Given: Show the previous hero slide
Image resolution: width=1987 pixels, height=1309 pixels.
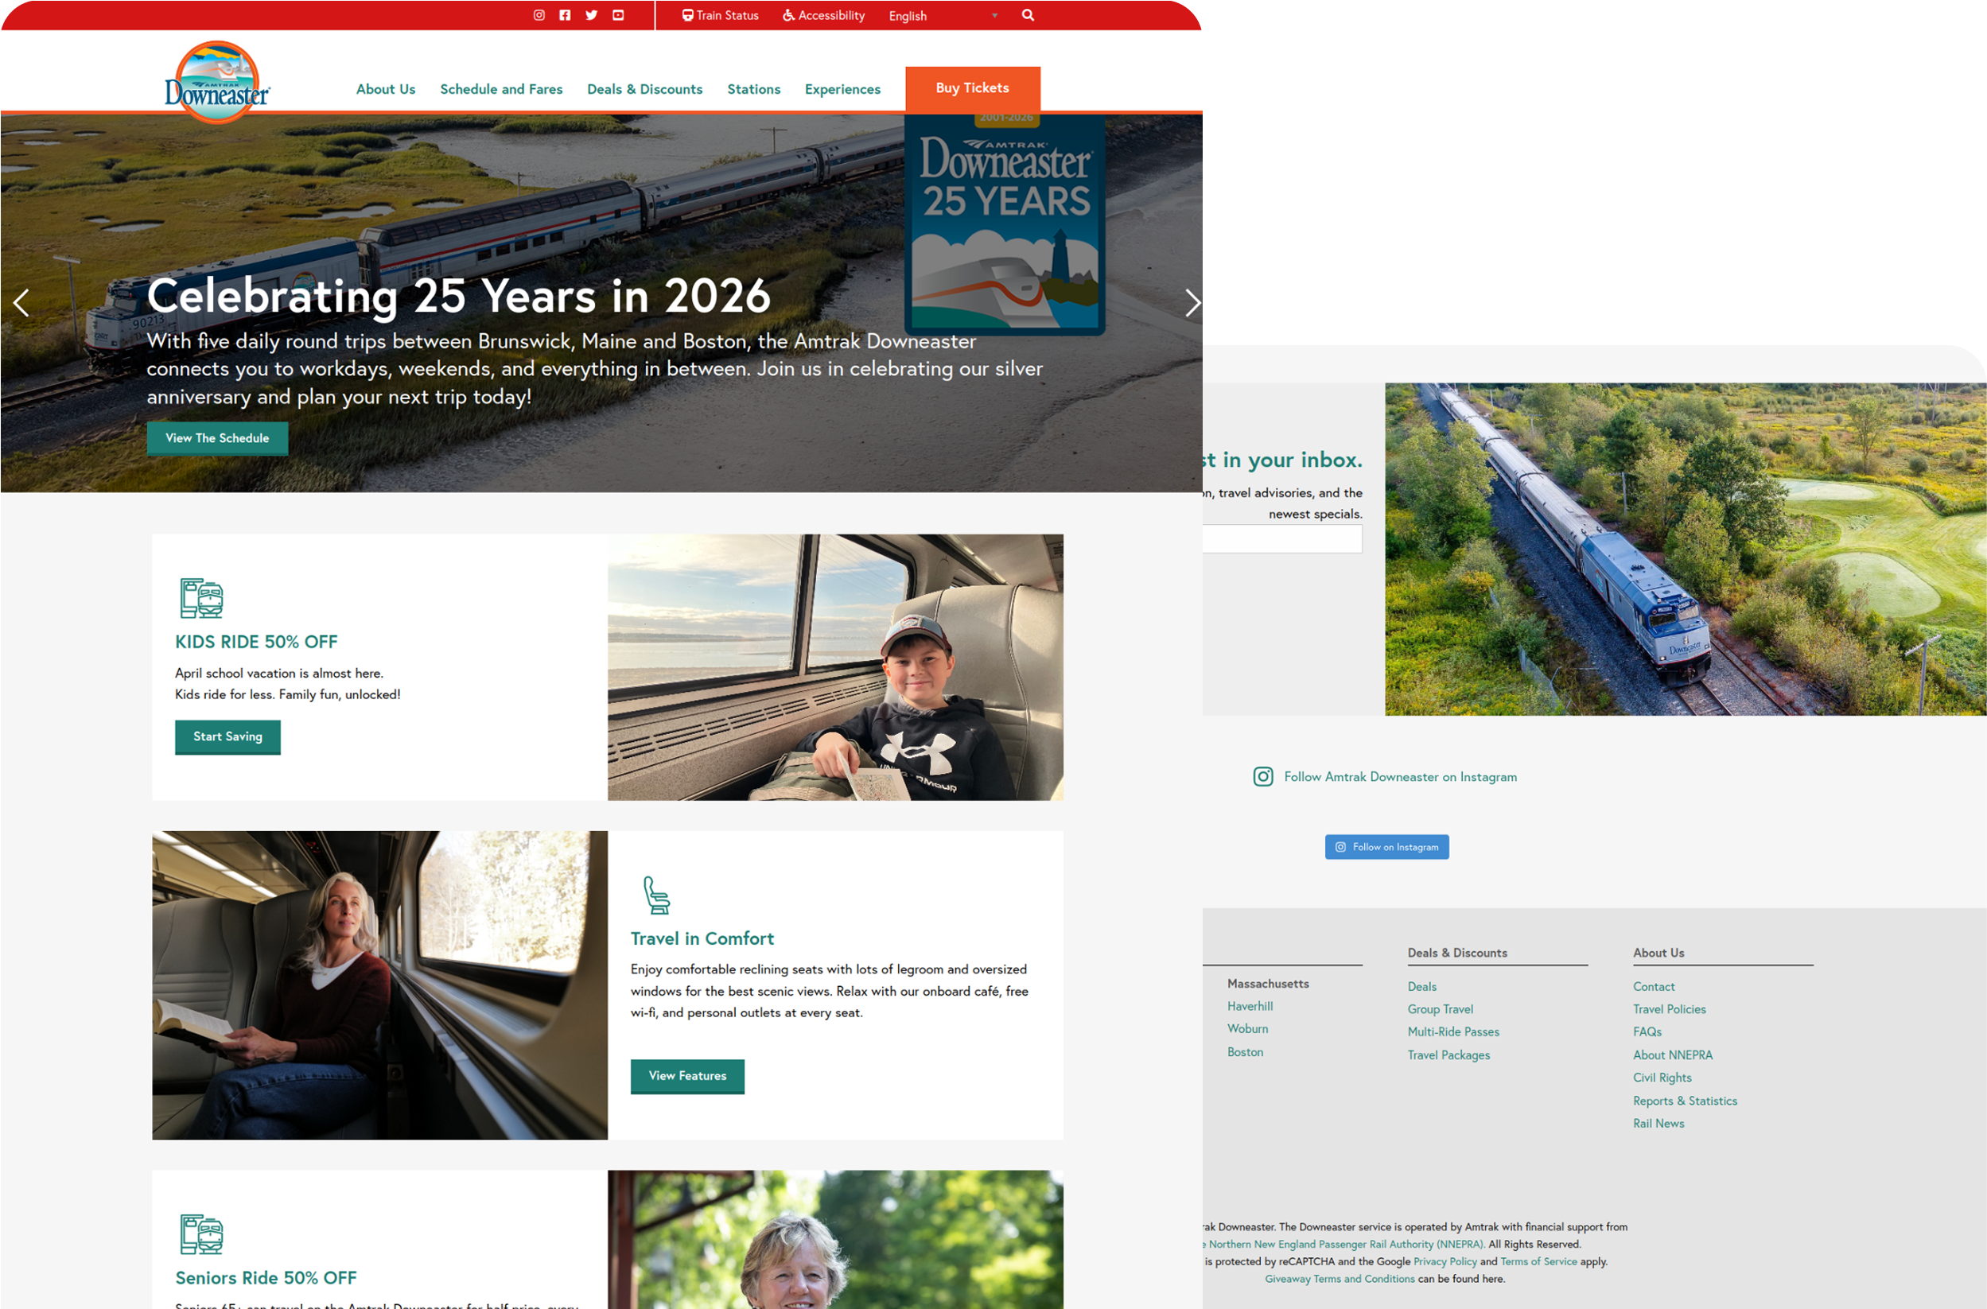Looking at the screenshot, I should (x=21, y=302).
